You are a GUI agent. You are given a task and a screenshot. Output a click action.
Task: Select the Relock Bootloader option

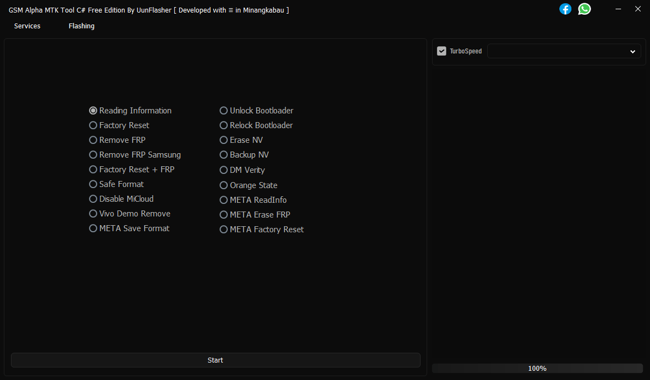pyautogui.click(x=224, y=125)
